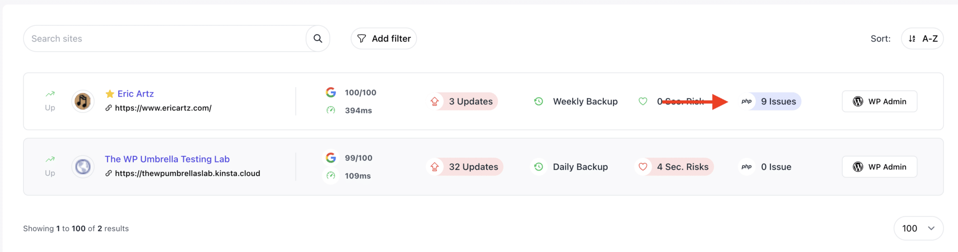Viewport: 958px width, 252px height.
Task: Click the php icon beside 0 Issue
Action: point(747,167)
